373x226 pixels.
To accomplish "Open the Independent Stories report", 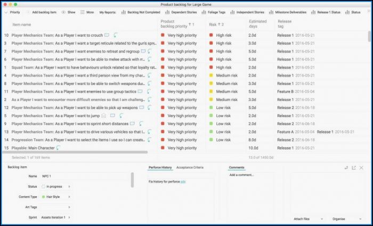I will [x=247, y=12].
